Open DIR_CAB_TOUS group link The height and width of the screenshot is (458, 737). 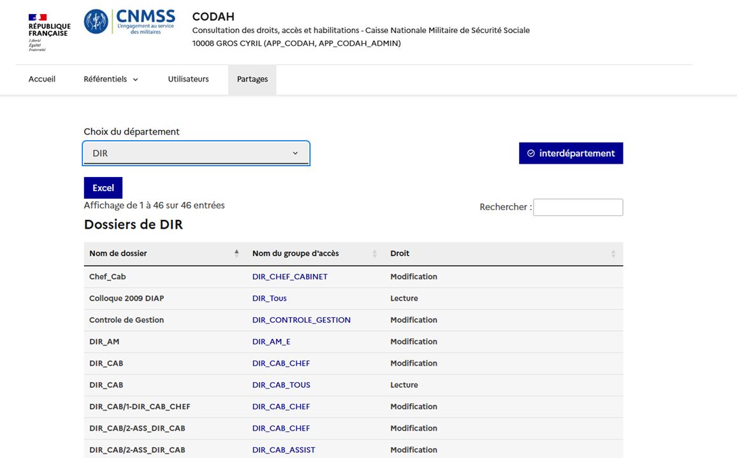281,385
